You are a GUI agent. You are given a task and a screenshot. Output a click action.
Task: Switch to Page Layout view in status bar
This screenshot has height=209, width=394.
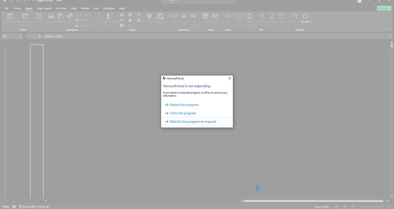345,207
